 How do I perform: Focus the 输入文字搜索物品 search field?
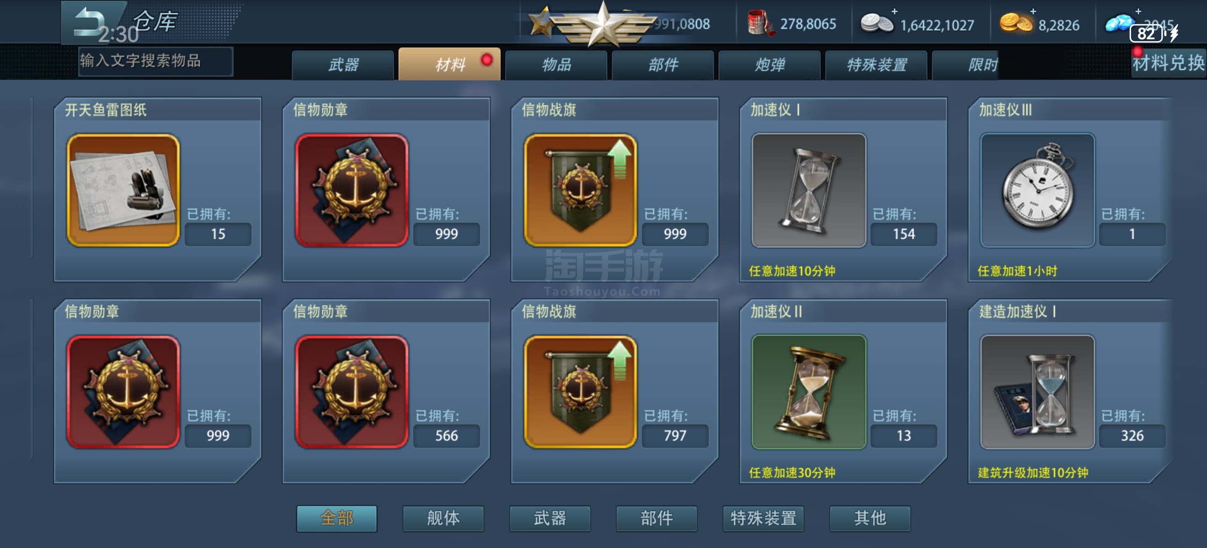coord(155,61)
